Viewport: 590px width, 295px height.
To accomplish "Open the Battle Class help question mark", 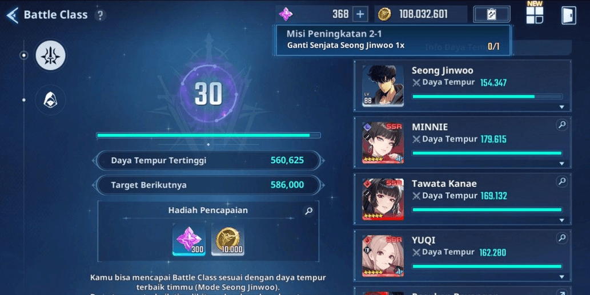I will click(100, 15).
